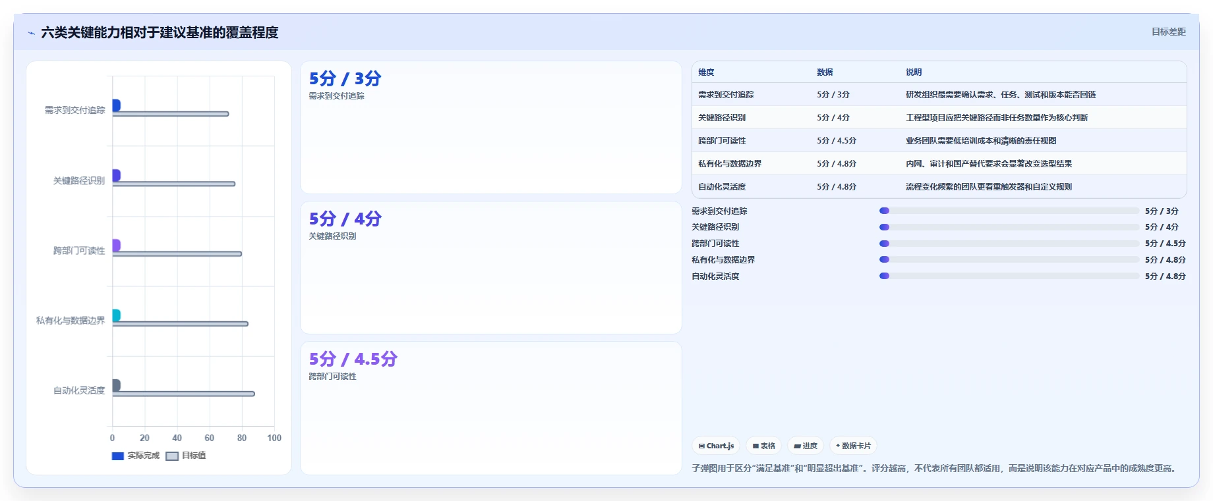Screen dimensions: 1213x501
Task: Click the progress bar for 私有化与数据边界
Action: (1009, 259)
